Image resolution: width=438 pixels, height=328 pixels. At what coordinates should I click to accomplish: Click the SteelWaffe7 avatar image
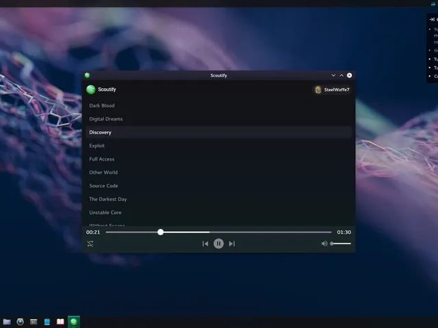tap(318, 90)
